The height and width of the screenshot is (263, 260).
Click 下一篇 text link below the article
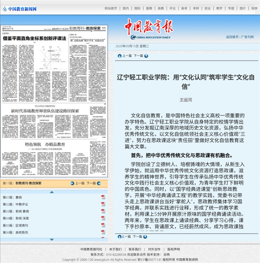pyautogui.click(x=137, y=237)
